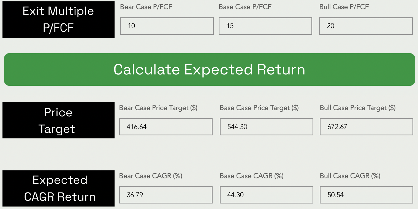
Task: Click the Exit Multiple P/FCF heading block
Action: coord(58,20)
